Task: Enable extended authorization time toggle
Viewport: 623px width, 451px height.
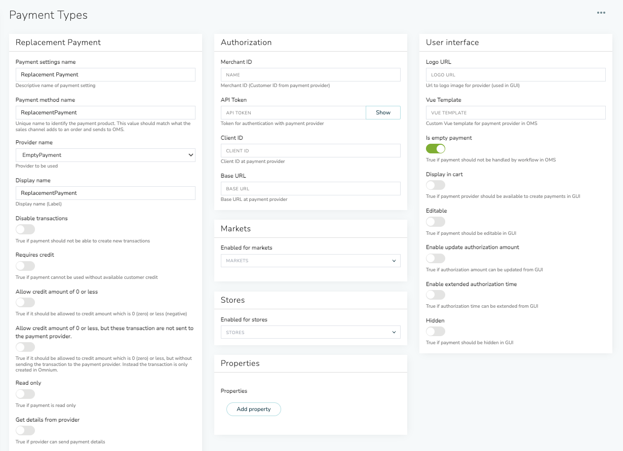Action: [435, 295]
